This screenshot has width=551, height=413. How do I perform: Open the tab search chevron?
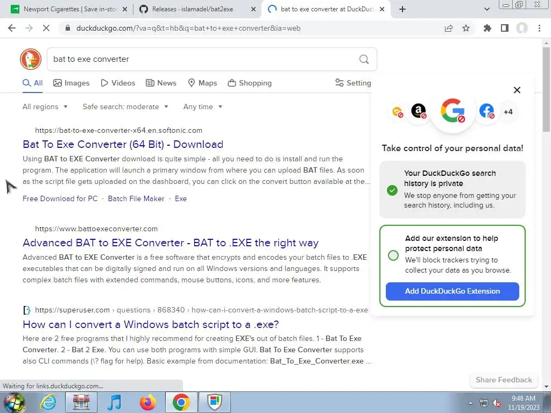click(x=486, y=9)
